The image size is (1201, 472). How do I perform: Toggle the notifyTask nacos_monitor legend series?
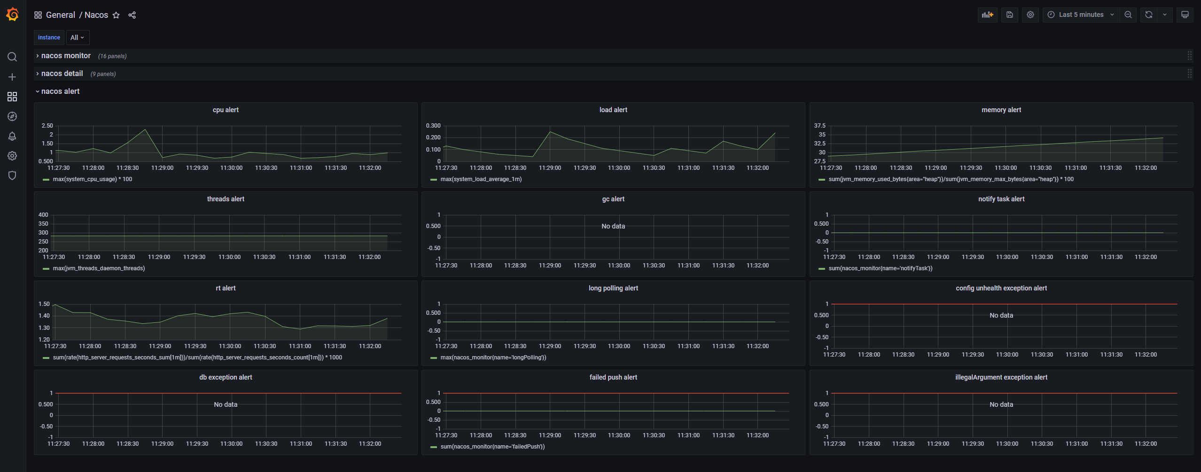[x=881, y=268]
